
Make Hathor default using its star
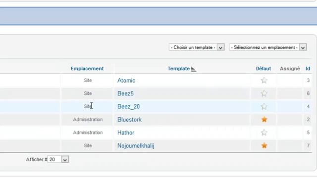click(x=264, y=133)
